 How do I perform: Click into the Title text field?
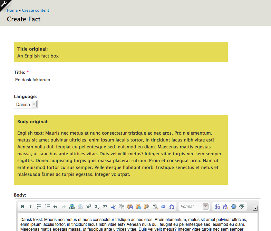[x=130, y=80]
